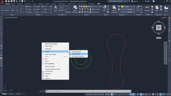171x96 pixels.
Task: Choose Undo Hide objects
Action: click(55, 54)
